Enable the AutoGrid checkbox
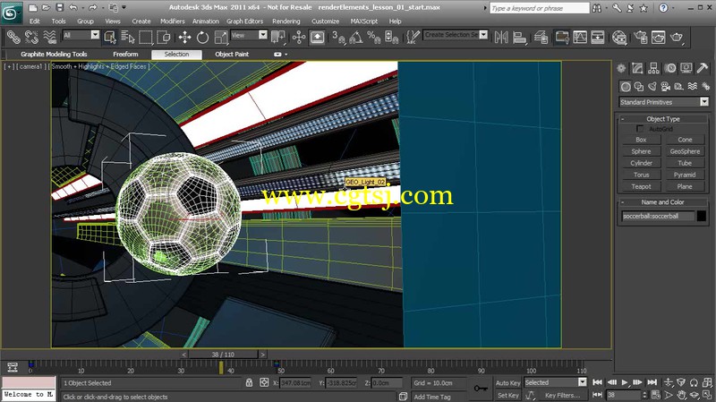716x402 pixels. [640, 129]
